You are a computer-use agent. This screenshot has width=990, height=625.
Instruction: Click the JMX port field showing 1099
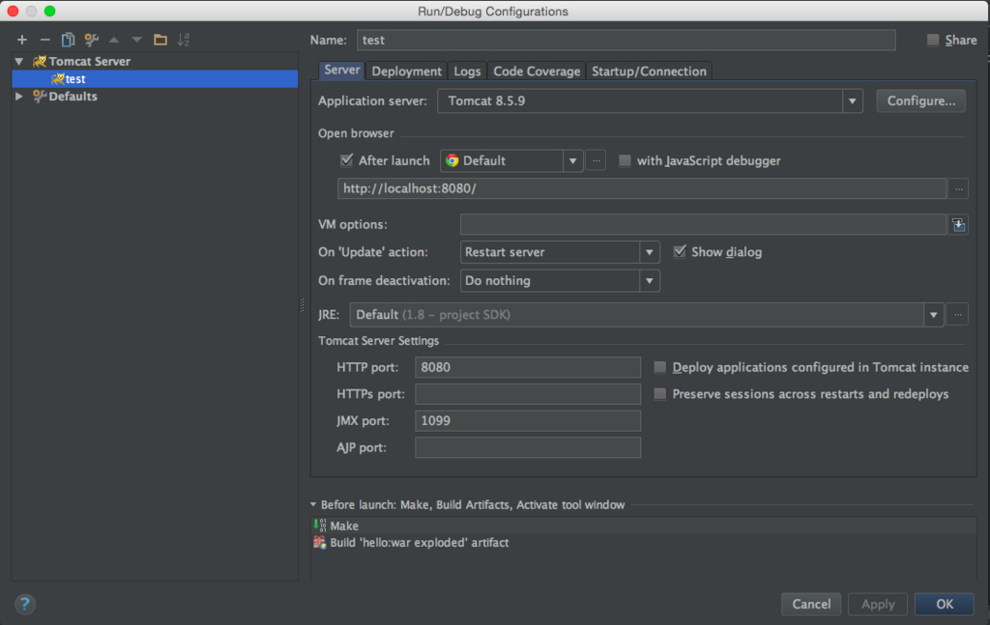(x=528, y=420)
